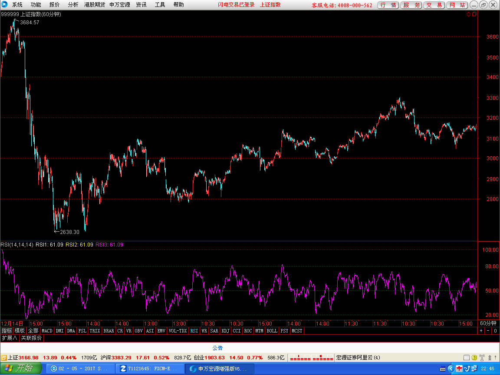Select the 指标 tab

[x=7, y=331]
